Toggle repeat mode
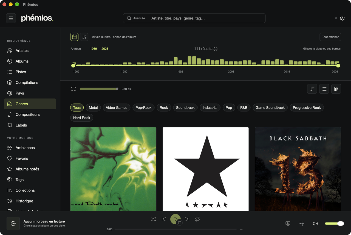 tap(197, 219)
